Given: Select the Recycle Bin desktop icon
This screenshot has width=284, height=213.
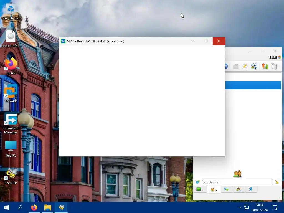Looking at the screenshot, I should point(11,12).
